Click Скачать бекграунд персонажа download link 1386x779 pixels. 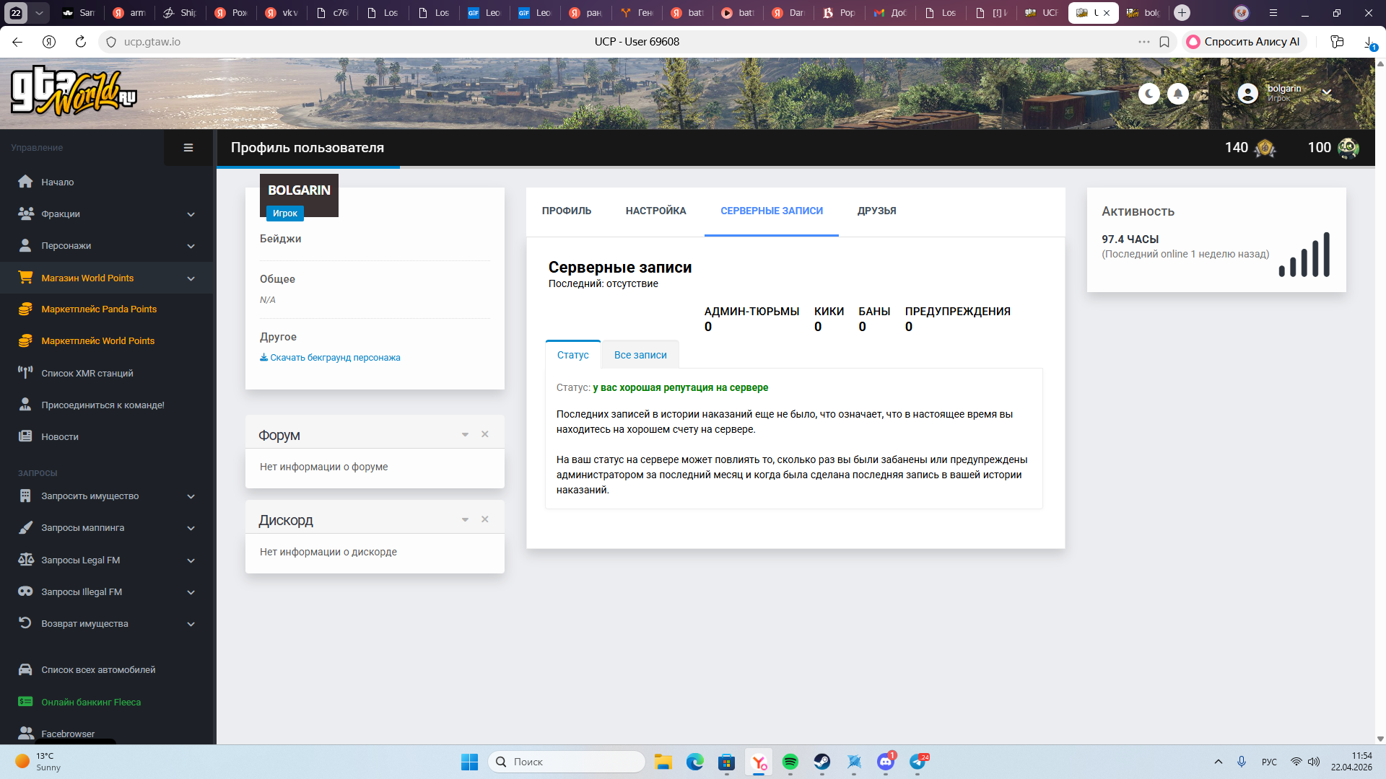pos(330,358)
